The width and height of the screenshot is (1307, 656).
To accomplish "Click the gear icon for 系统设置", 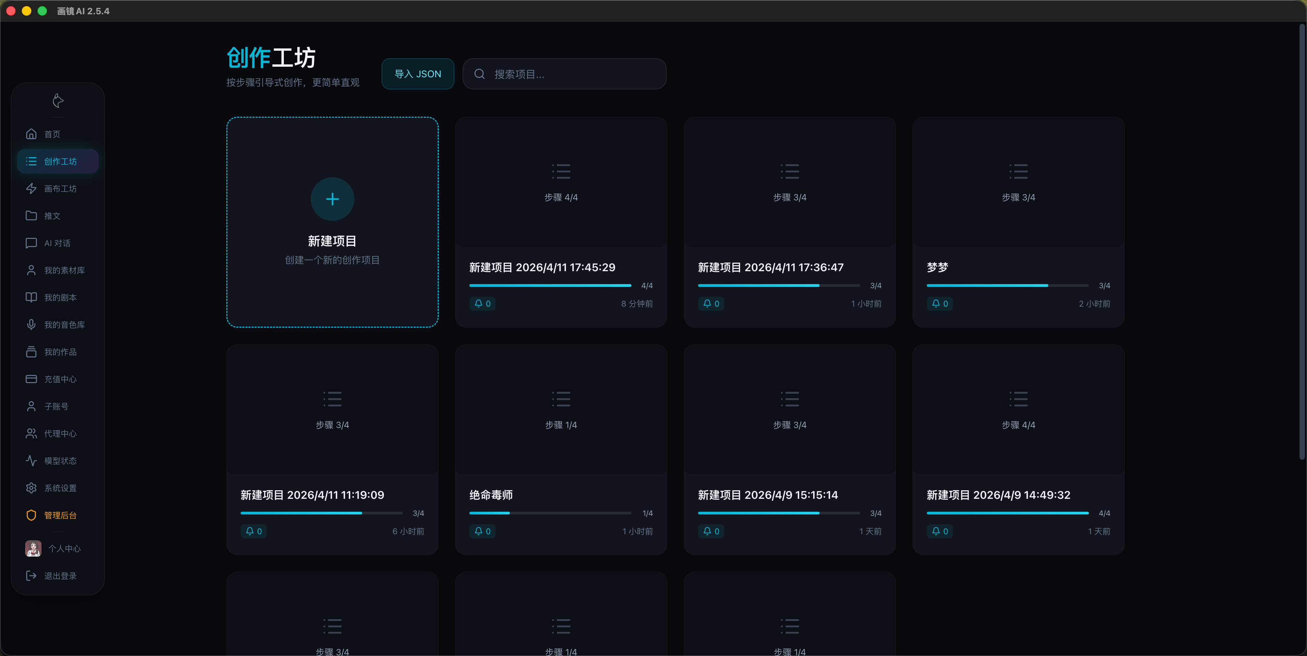I will point(31,488).
